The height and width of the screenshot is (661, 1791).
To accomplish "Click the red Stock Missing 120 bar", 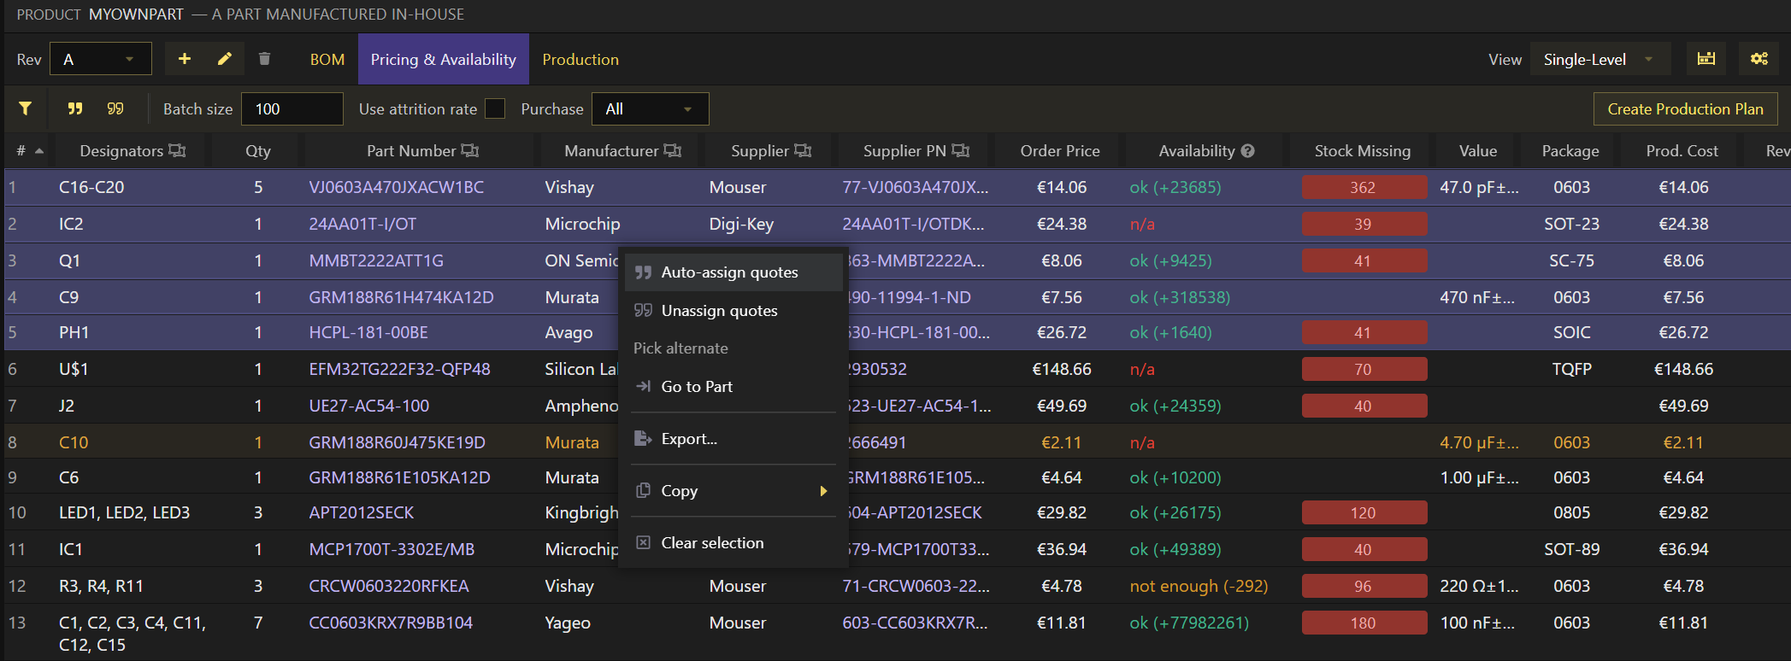I will pos(1364,512).
